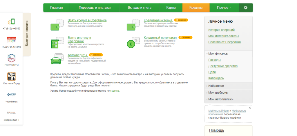Open the Цели link

212,72
